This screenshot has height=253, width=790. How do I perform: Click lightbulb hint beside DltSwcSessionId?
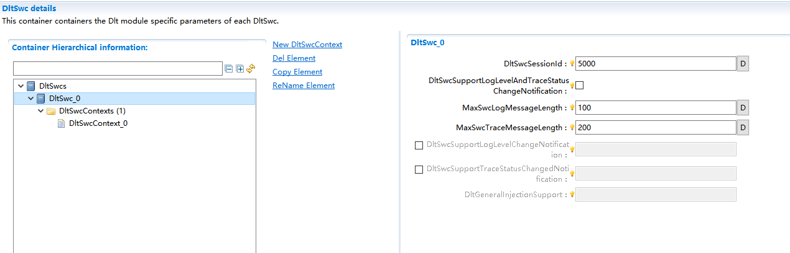tap(572, 64)
